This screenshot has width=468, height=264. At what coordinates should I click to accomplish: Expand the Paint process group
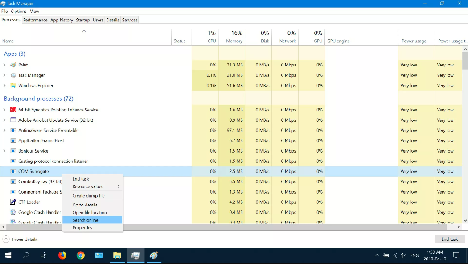point(4,65)
